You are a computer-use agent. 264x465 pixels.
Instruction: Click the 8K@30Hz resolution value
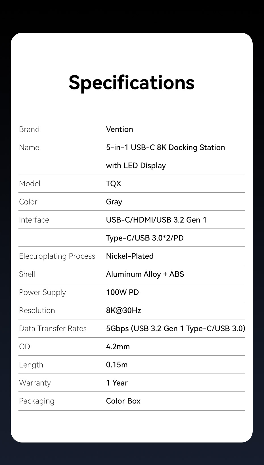pos(123,310)
